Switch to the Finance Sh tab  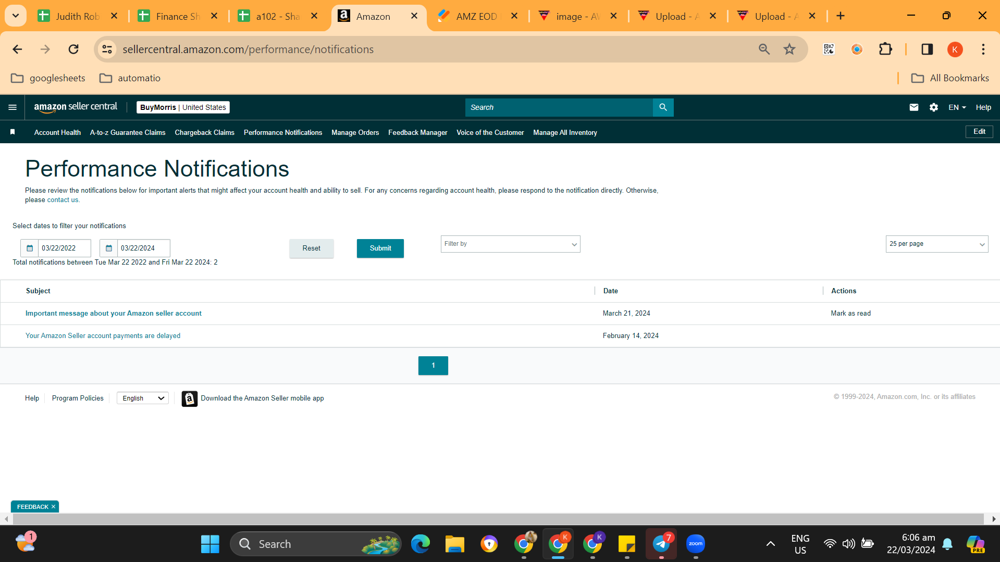pos(178,16)
